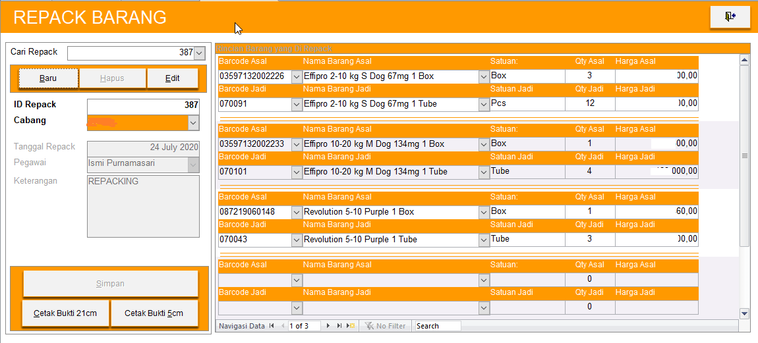Click the Cetak Bukti 5cm button
758x343 pixels.
tap(154, 313)
